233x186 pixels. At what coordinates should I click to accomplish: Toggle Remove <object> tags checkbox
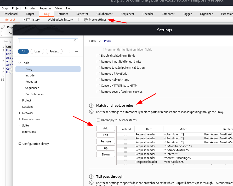tap(98, 80)
